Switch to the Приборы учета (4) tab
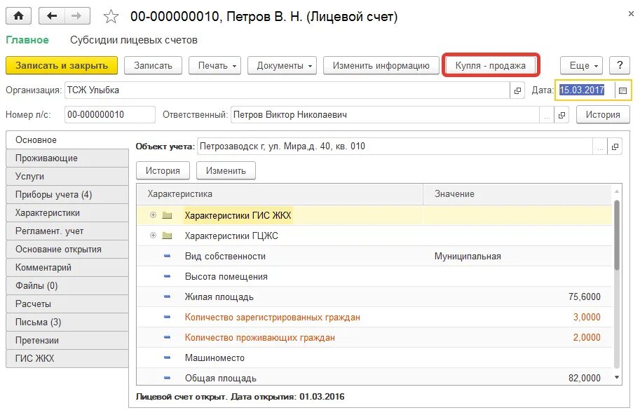640x415 pixels. click(x=67, y=195)
